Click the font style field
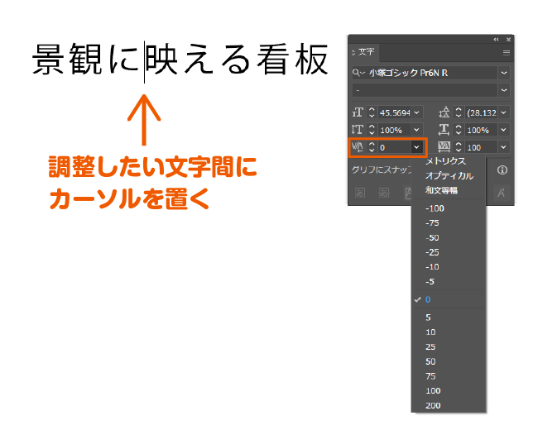538x430 pixels. point(425,90)
